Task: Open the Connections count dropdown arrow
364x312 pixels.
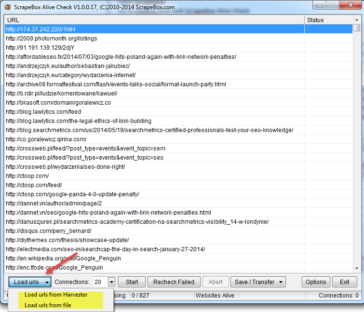Action: tap(112, 282)
